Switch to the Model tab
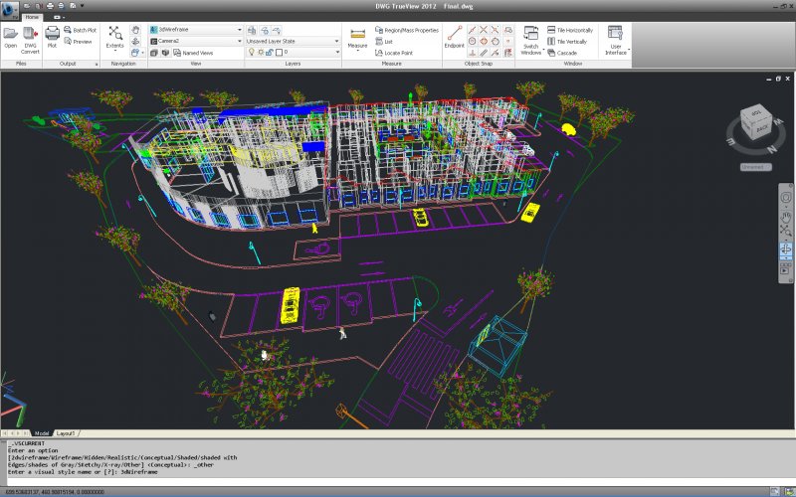The image size is (796, 497). [x=41, y=433]
